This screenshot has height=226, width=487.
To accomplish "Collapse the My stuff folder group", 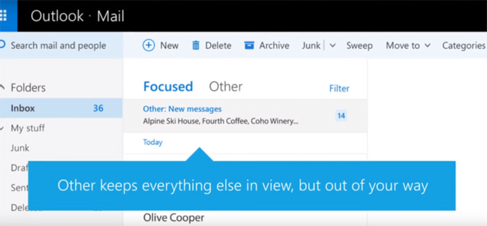I will (x=2, y=128).
